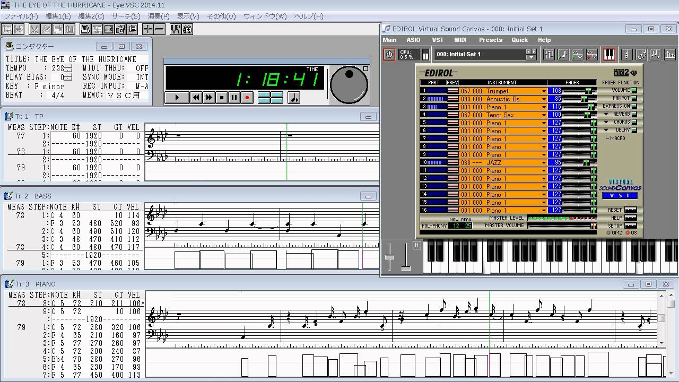Viewport: 679px width, 382px height.
Task: Open the ASIO menu in Sound Canvas
Action: tap(413, 40)
